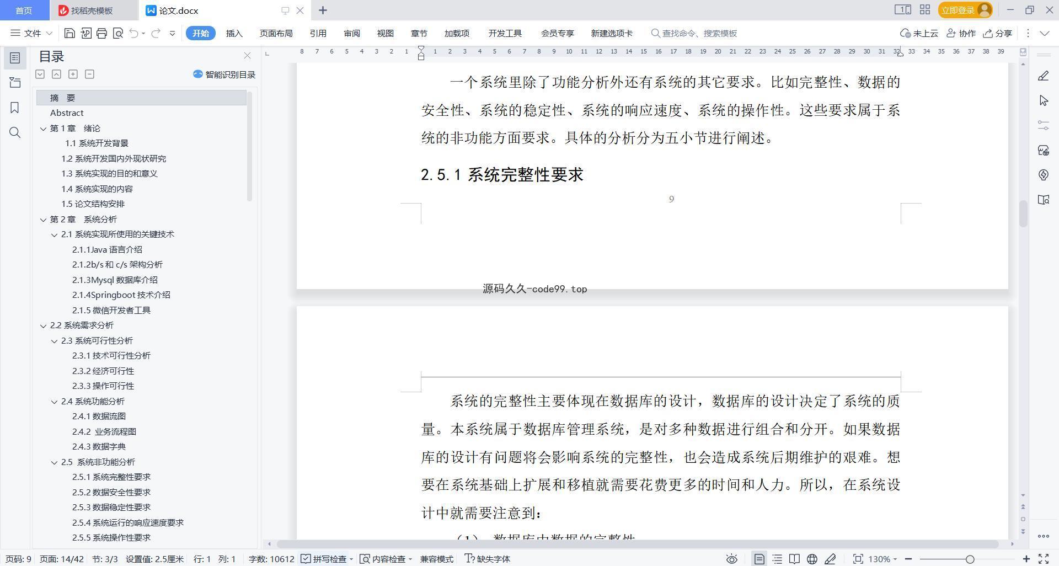Click the zoom slider knob in the status bar
Screen dimensions: 1059x566
(970, 559)
